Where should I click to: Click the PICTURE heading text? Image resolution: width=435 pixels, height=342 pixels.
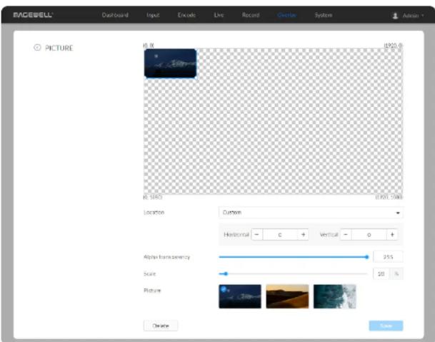59,48
